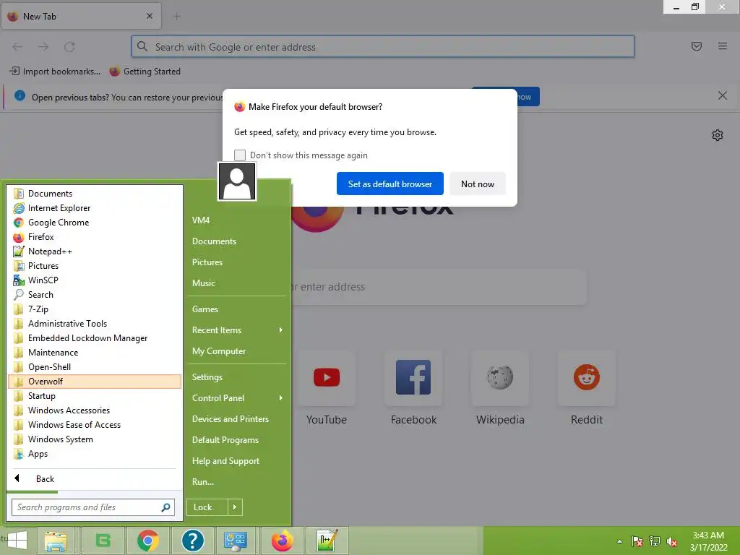This screenshot has width=740, height=555.
Task: Dismiss the restore previous tabs notification
Action: coord(723,96)
